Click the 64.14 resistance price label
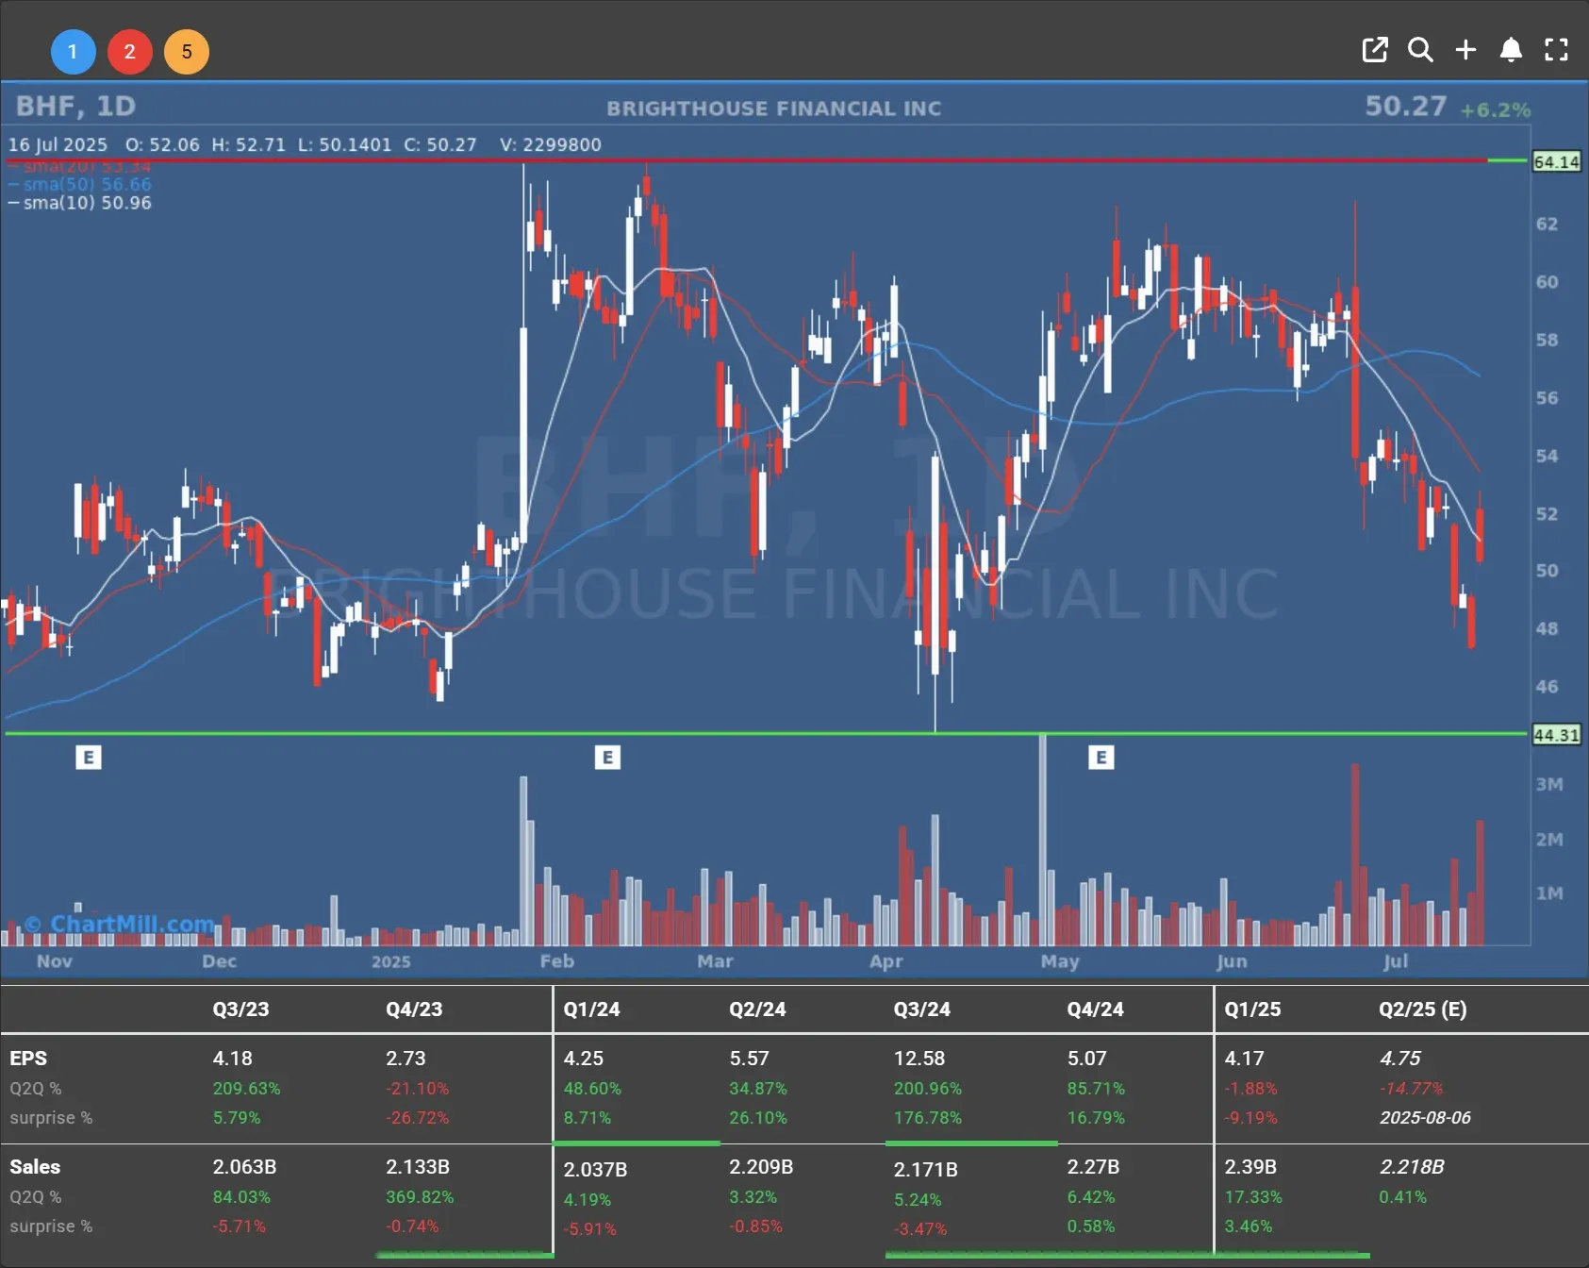Image resolution: width=1589 pixels, height=1268 pixels. click(1556, 161)
